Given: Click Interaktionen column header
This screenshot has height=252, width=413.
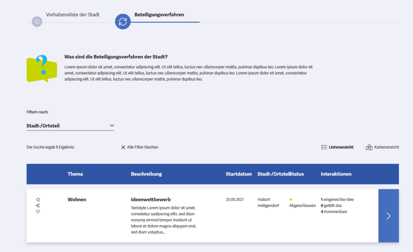Looking at the screenshot, I should tap(336, 174).
